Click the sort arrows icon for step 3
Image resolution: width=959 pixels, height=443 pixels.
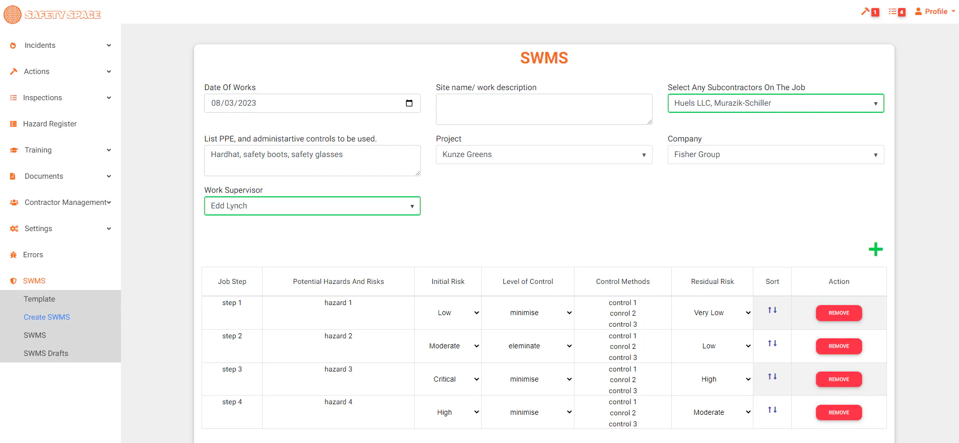772,377
